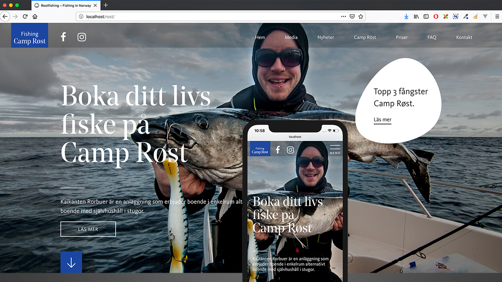The height and width of the screenshot is (282, 502).
Task: Click the orange paintbrush extension icon
Action: (x=475, y=16)
